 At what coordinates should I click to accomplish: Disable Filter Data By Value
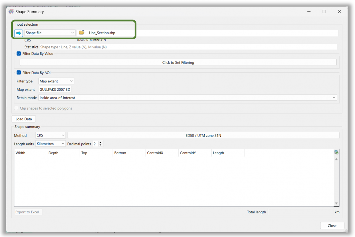pyautogui.click(x=18, y=53)
